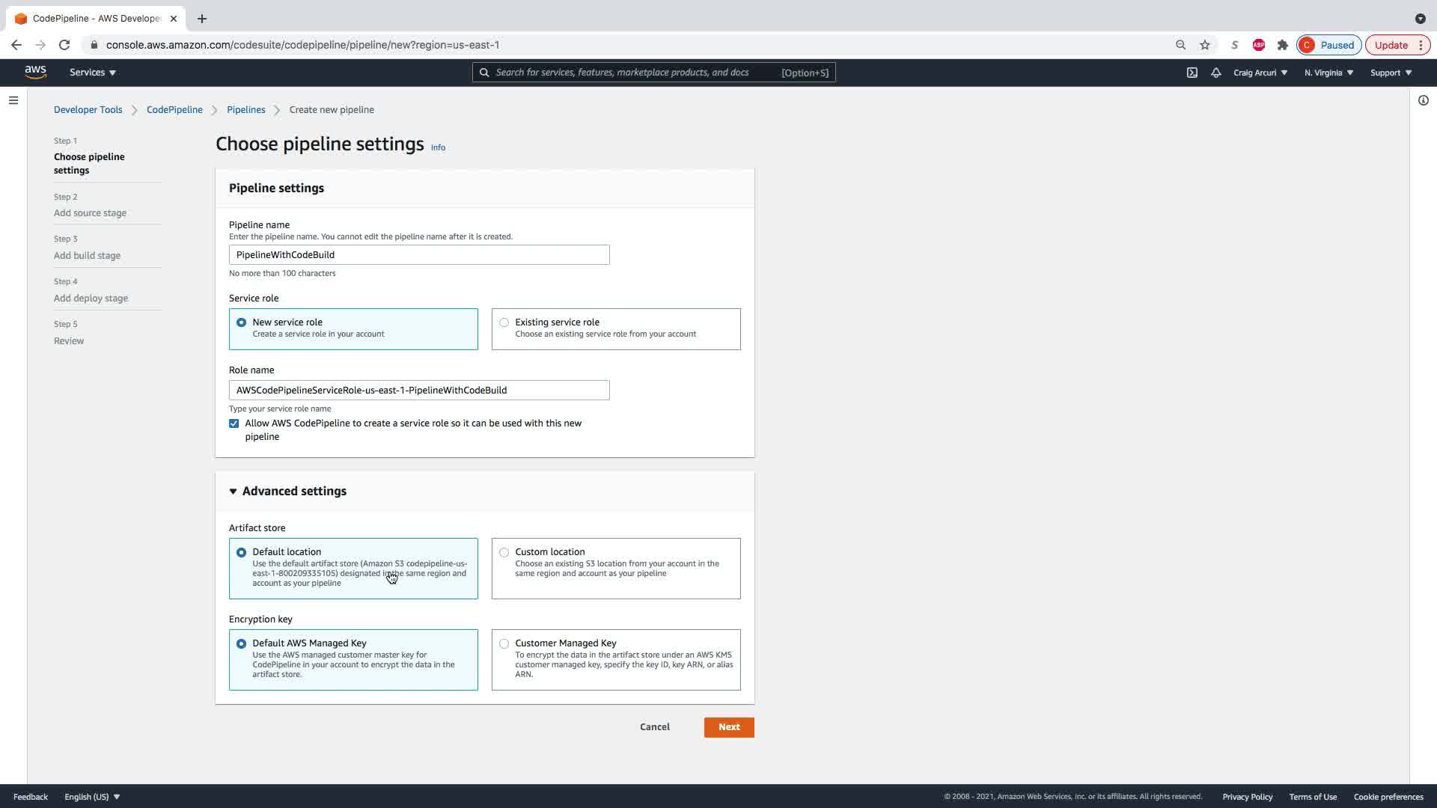This screenshot has width=1437, height=808.
Task: Uncheck Allow AWS CodePipeline to create role
Action: (x=234, y=423)
